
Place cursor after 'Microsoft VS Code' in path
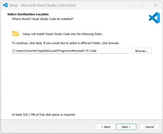pos(97,51)
